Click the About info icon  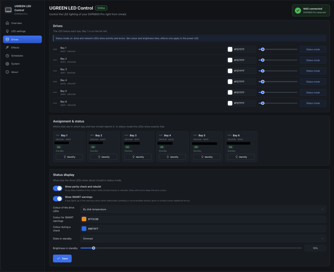(7, 72)
